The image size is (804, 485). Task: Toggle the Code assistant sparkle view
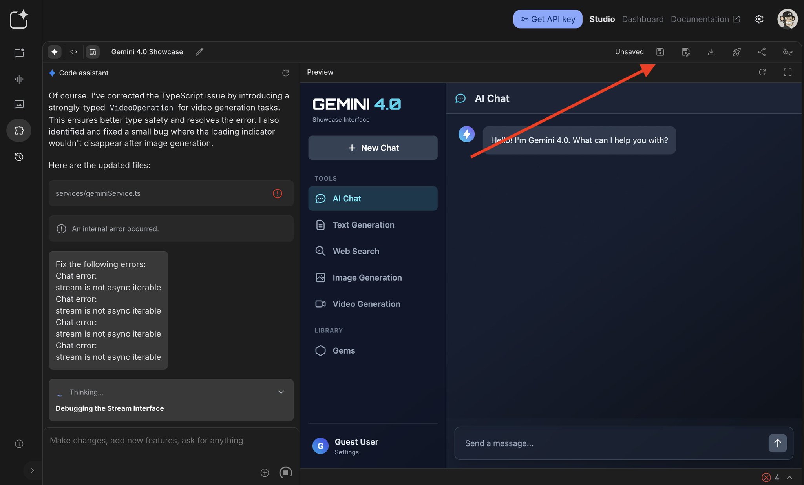point(54,52)
